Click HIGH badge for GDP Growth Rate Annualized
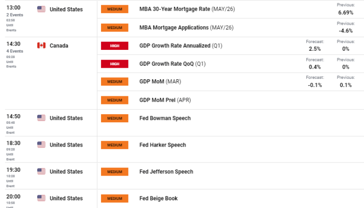Image resolution: width=364 pixels, height=208 pixels. 115,46
